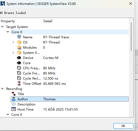The image size is (138, 131).
Task: Collapse the Recording tree node
Action: point(2,89)
